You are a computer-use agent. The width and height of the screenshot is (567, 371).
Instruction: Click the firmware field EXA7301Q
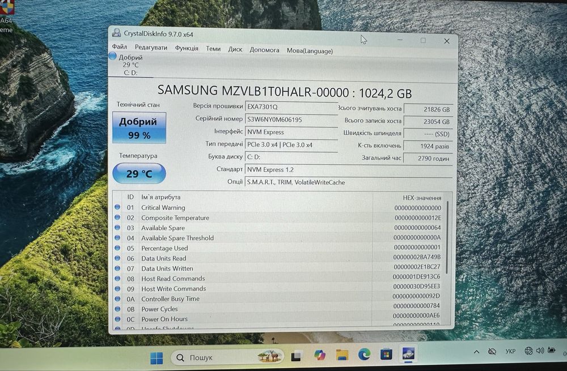[291, 107]
